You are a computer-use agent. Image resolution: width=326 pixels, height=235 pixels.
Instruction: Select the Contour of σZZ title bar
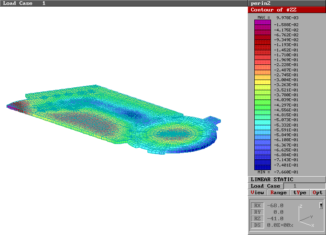(x=286, y=10)
